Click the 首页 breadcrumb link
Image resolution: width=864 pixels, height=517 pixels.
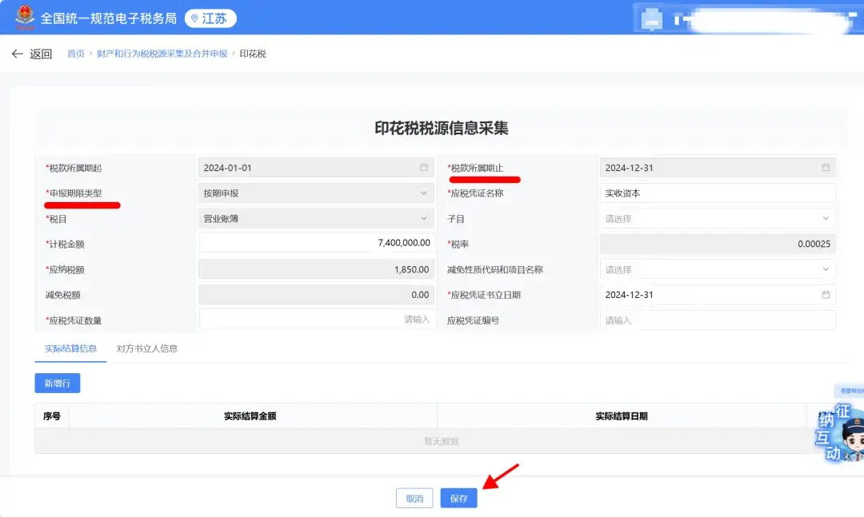(x=76, y=54)
